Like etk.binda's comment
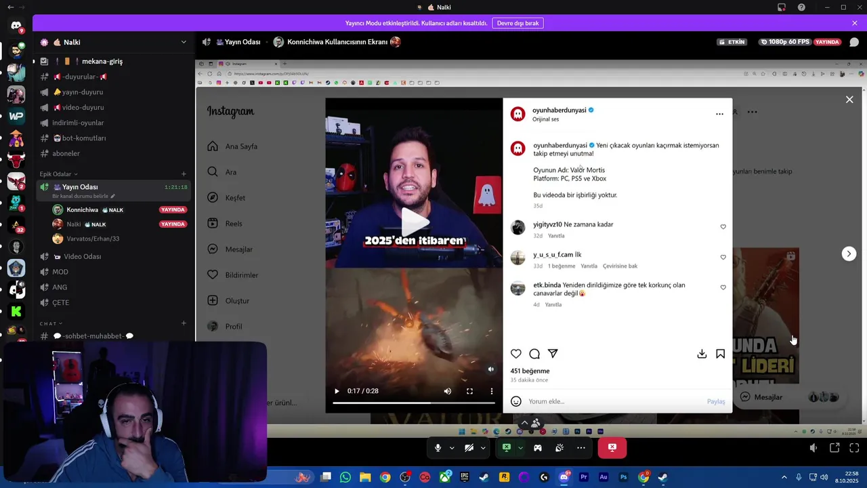Viewport: 867px width, 488px height. click(723, 287)
